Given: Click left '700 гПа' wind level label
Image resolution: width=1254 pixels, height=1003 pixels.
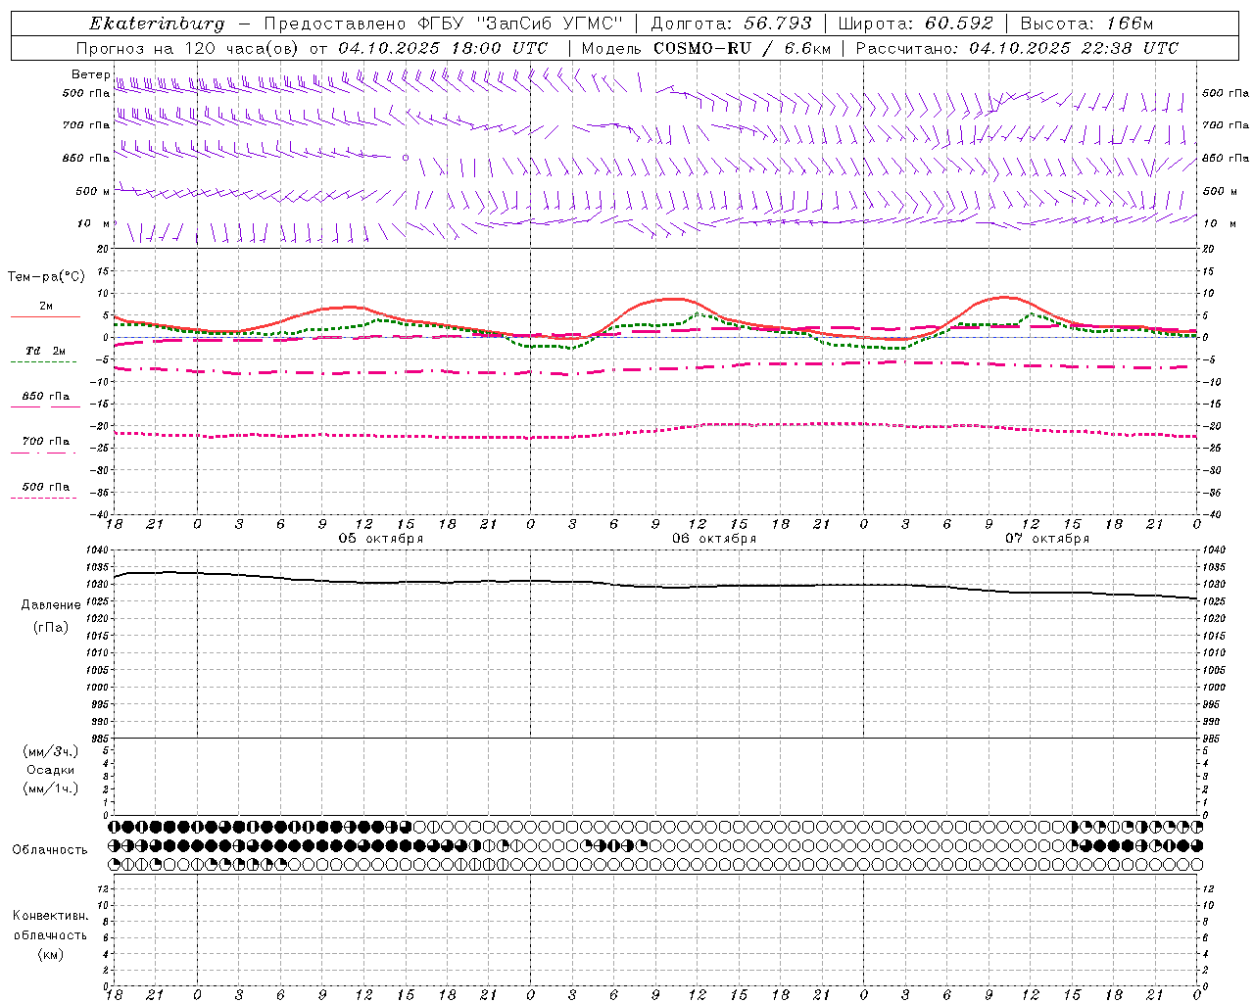Looking at the screenshot, I should click(86, 125).
